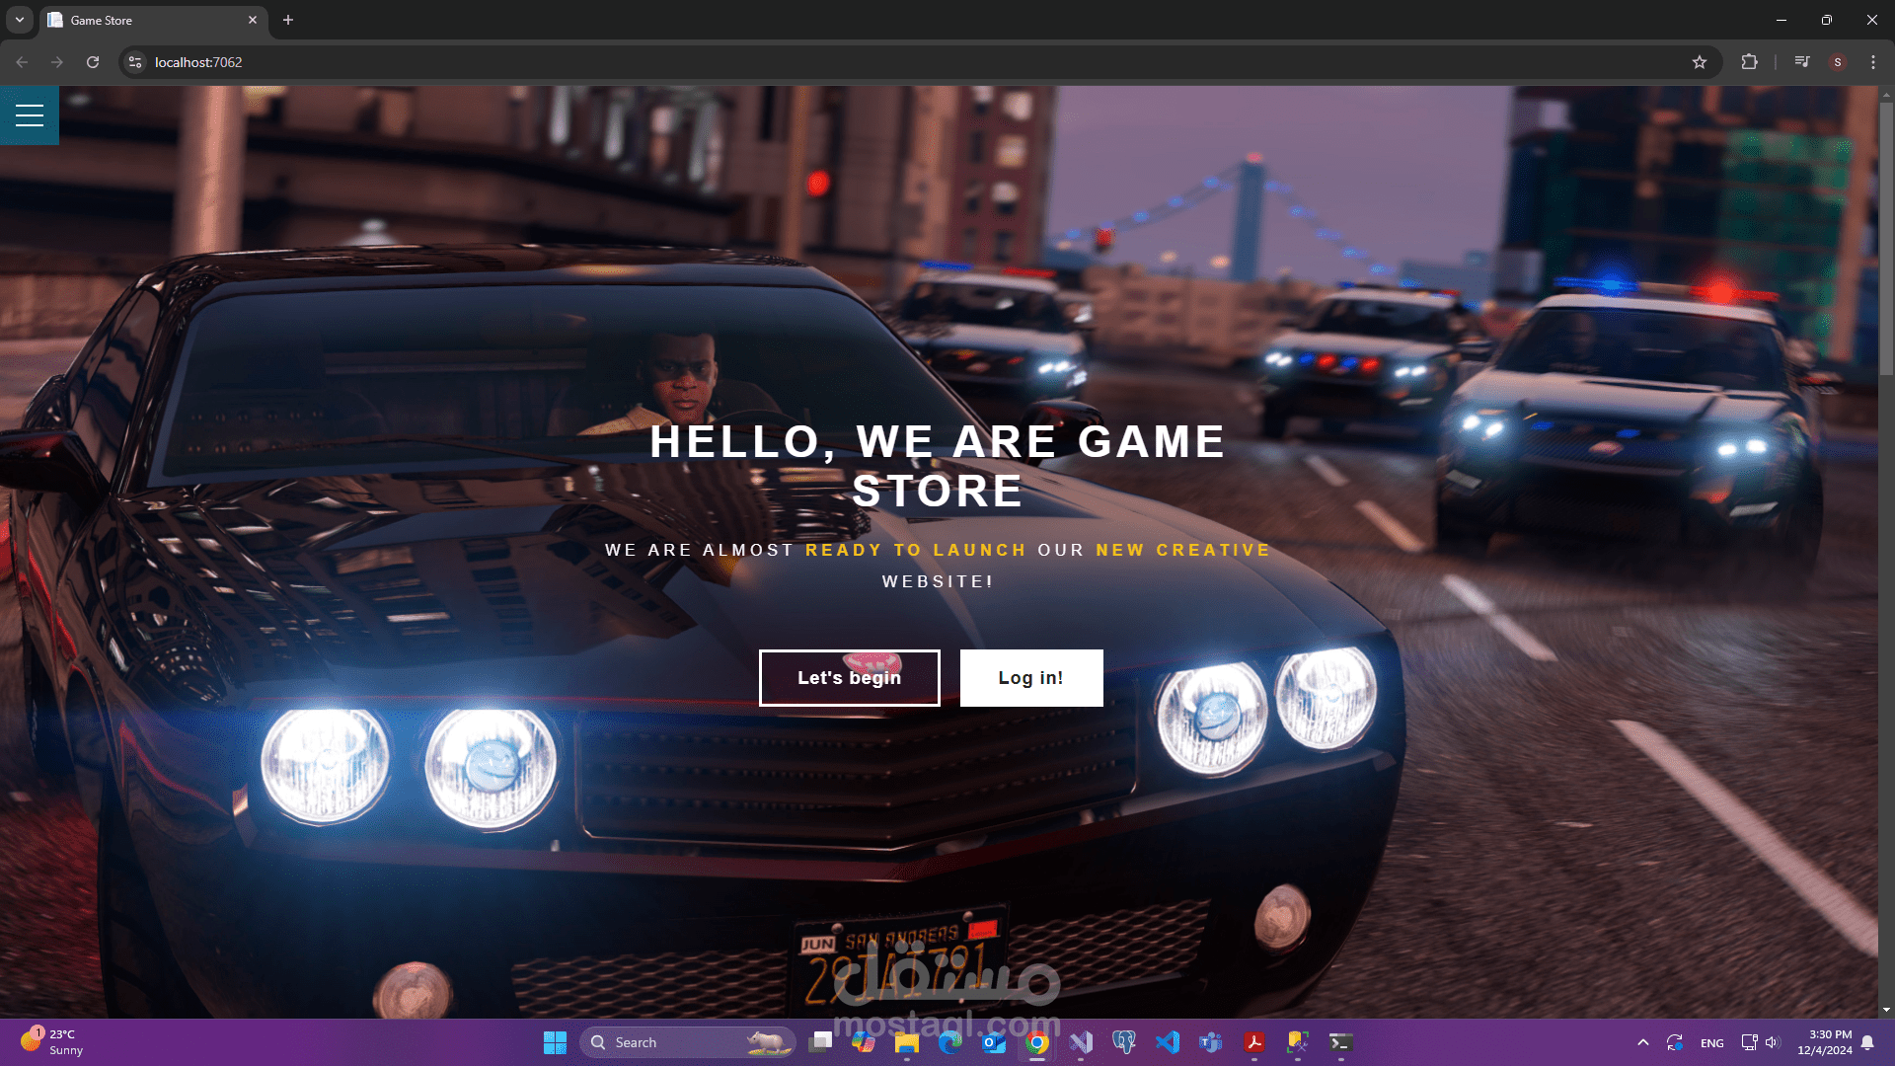The height and width of the screenshot is (1066, 1895).
Task: Select the Game Store browser tab
Action: [x=153, y=20]
